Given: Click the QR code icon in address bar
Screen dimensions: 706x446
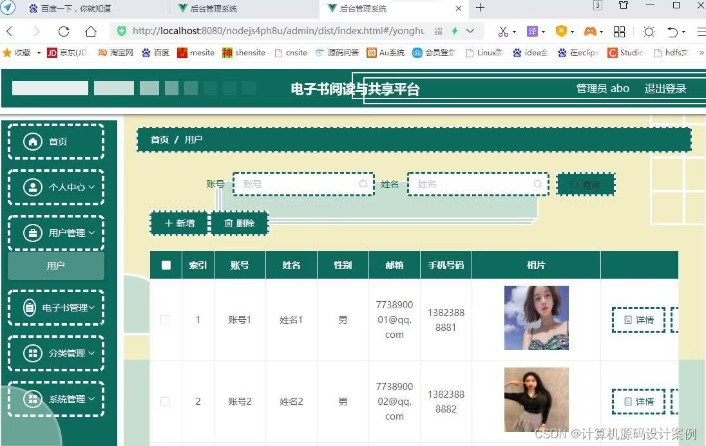Looking at the screenshot, I should pos(438,31).
